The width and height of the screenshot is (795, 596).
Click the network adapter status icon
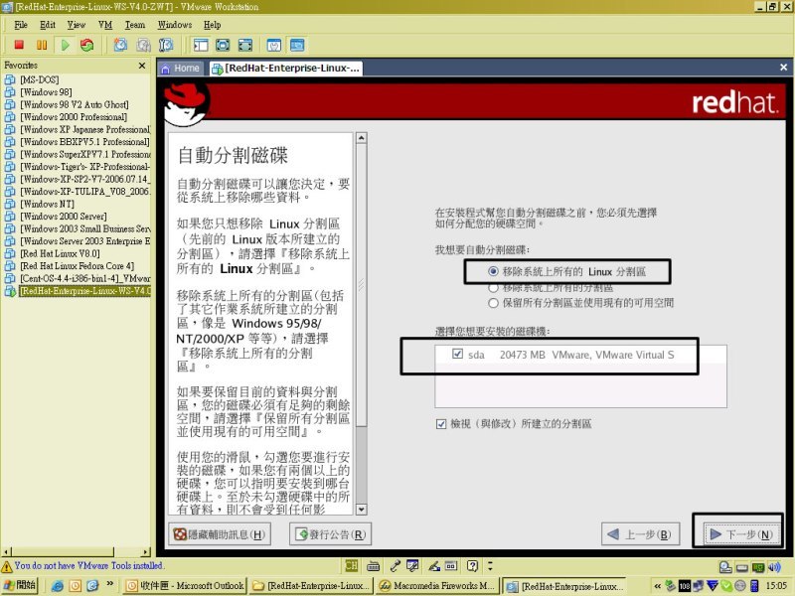pyautogui.click(x=758, y=567)
